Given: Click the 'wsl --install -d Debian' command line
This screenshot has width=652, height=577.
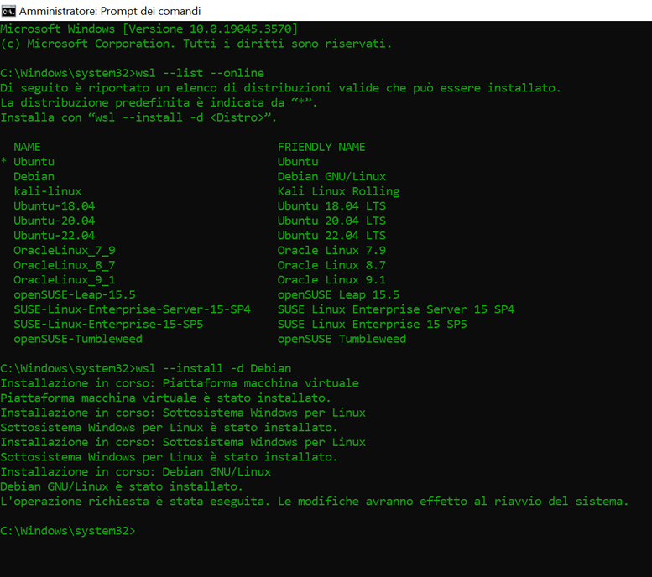Looking at the screenshot, I should tap(145, 368).
